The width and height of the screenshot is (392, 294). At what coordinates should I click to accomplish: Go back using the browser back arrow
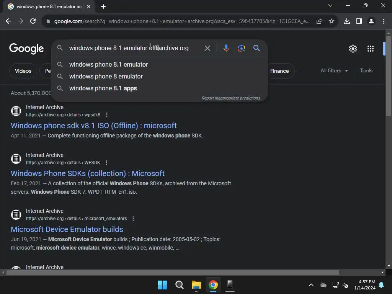pyautogui.click(x=8, y=21)
